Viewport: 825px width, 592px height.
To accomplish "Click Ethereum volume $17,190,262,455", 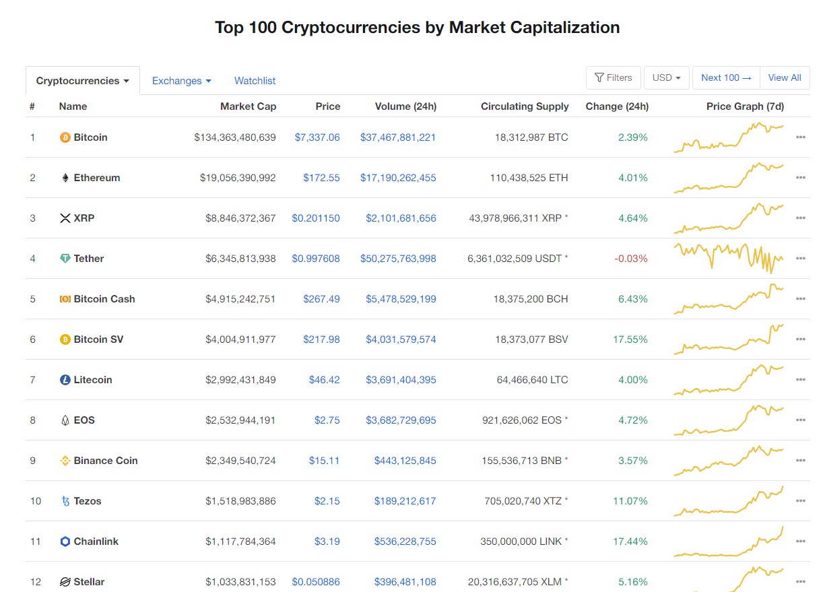I will pyautogui.click(x=398, y=178).
